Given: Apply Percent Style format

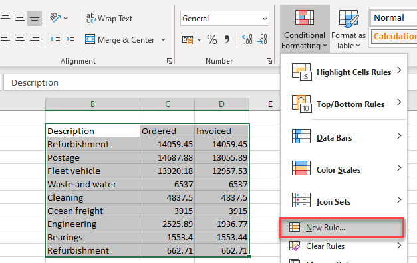Looking at the screenshot, I should [212, 40].
